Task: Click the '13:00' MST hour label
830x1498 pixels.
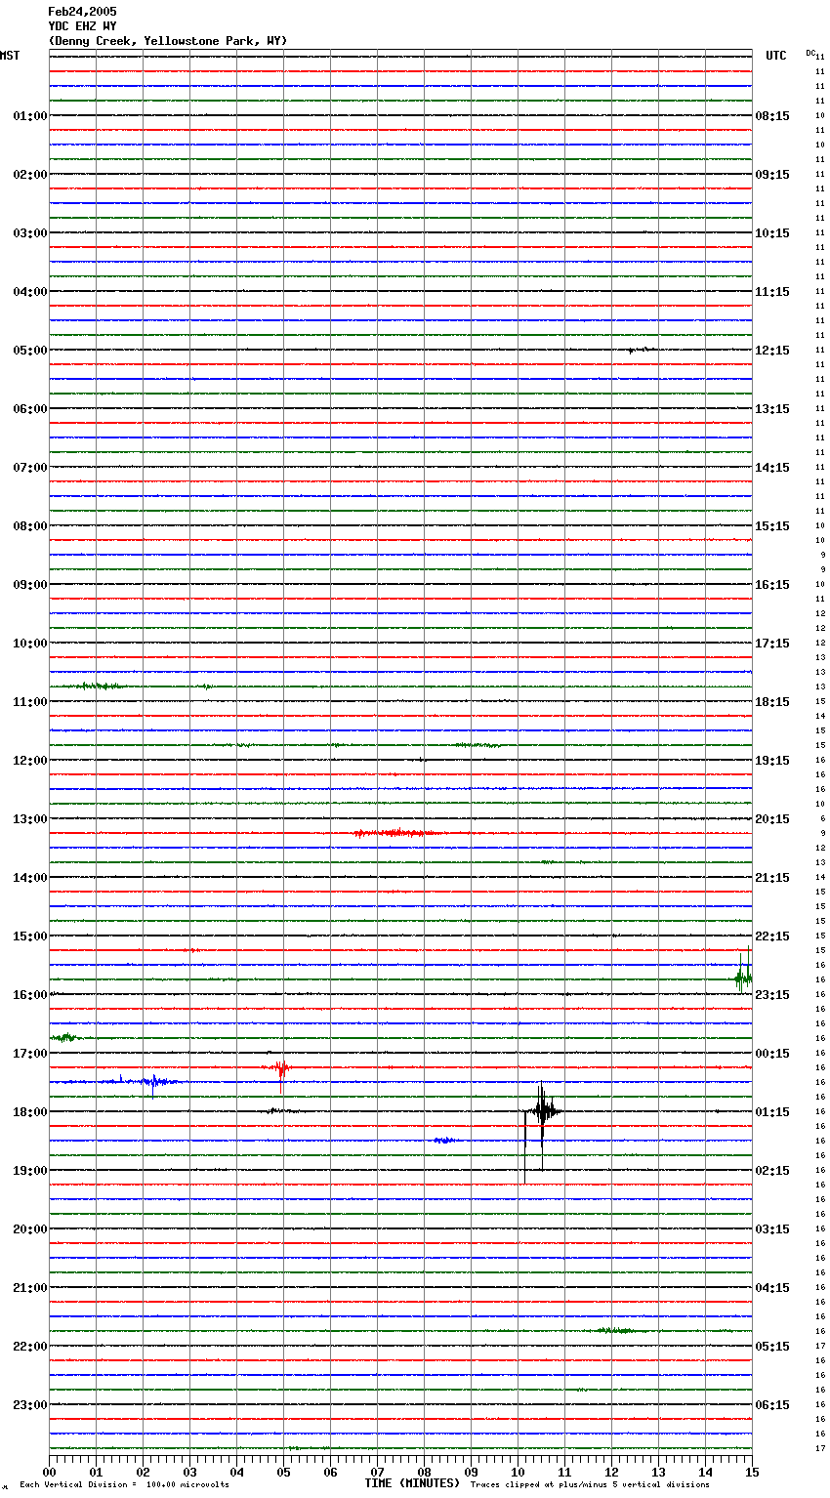Action: pos(30,819)
